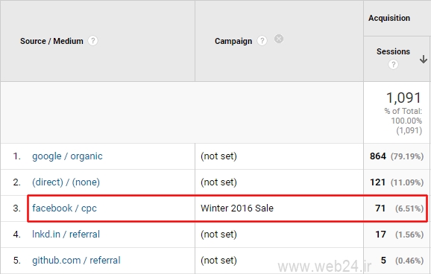This screenshot has height=274, width=431.
Task: Click (not set) campaign in google row
Action: point(218,156)
